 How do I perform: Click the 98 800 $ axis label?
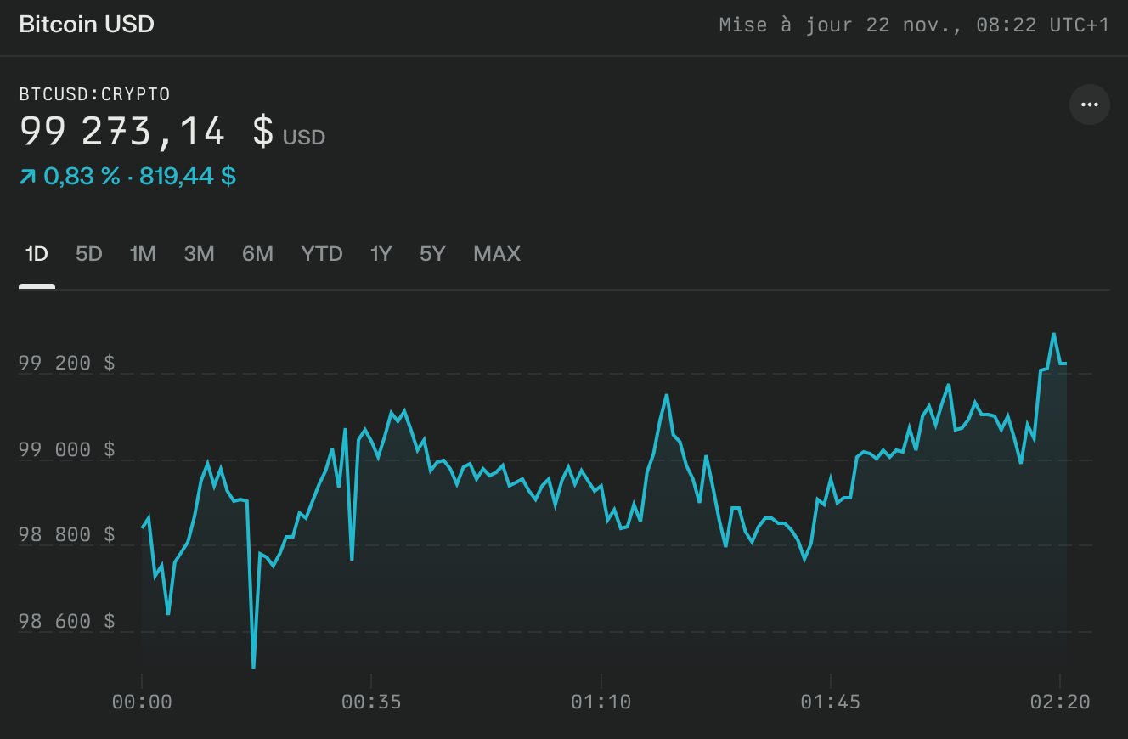(66, 535)
